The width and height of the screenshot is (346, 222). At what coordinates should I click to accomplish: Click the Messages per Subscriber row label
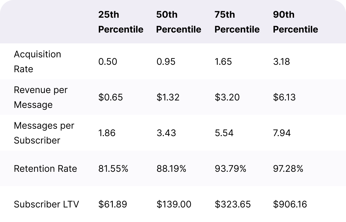[x=44, y=133]
